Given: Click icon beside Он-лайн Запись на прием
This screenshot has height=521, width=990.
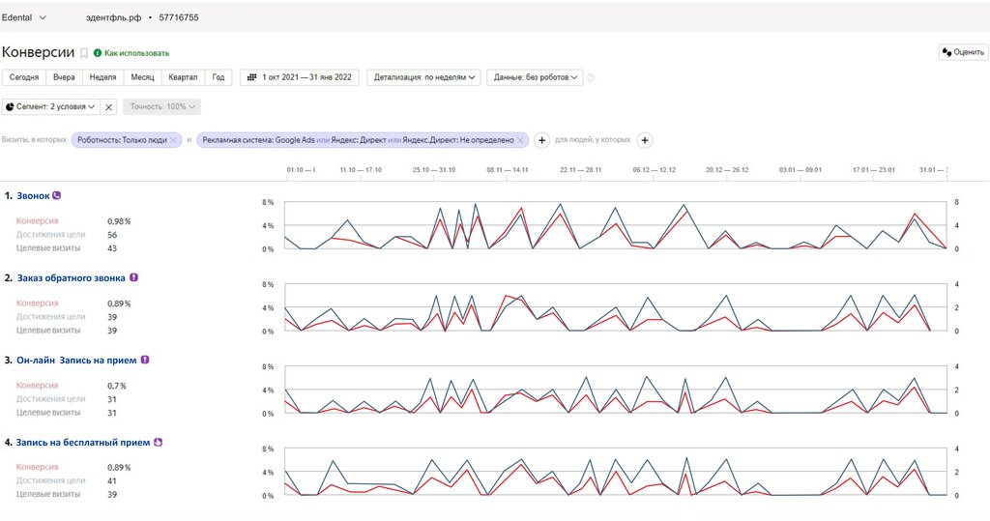Looking at the screenshot, I should [145, 360].
